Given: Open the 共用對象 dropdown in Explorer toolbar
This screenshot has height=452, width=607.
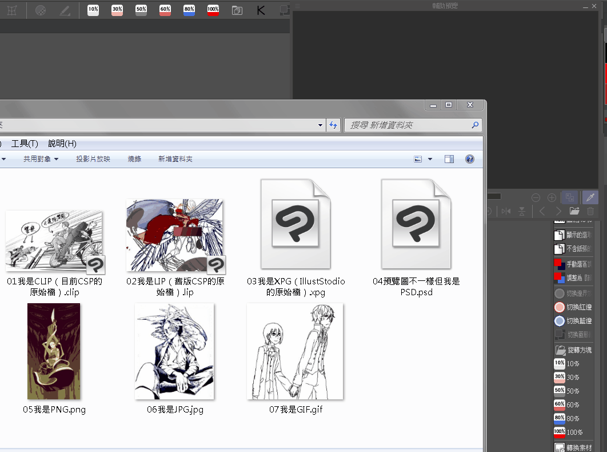Looking at the screenshot, I should pyautogui.click(x=41, y=159).
